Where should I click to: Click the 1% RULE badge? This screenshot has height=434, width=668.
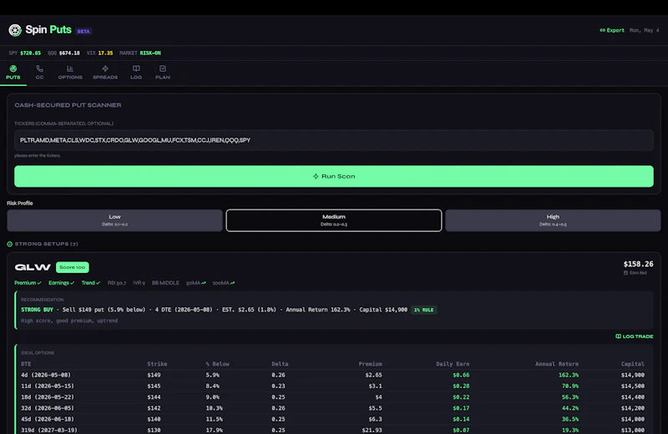424,310
